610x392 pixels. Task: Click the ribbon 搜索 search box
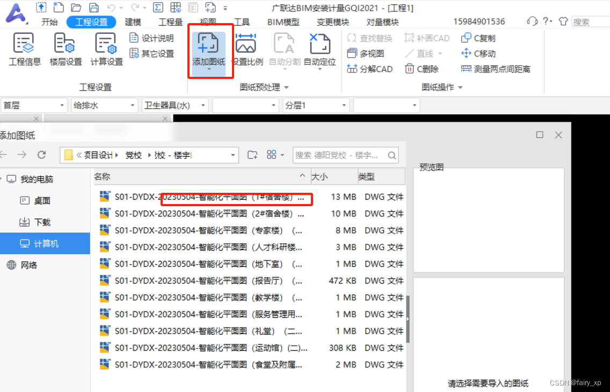(x=591, y=22)
